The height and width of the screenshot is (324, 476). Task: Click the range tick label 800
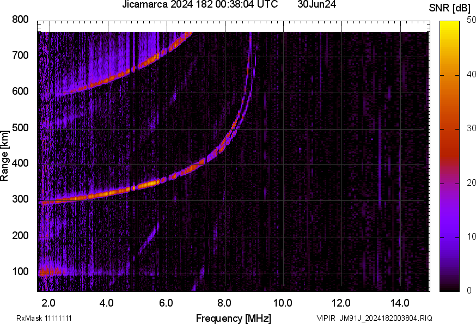tap(20, 20)
